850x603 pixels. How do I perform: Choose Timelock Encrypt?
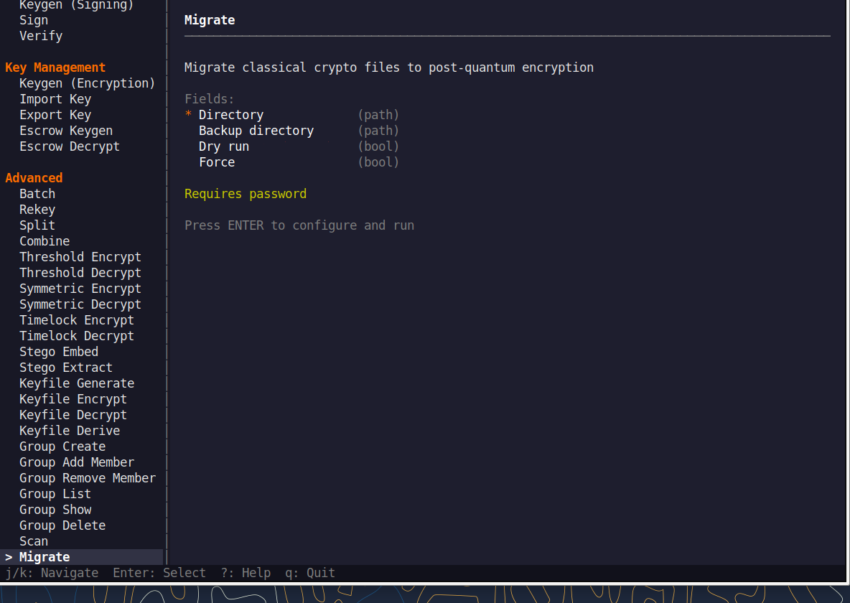76,320
